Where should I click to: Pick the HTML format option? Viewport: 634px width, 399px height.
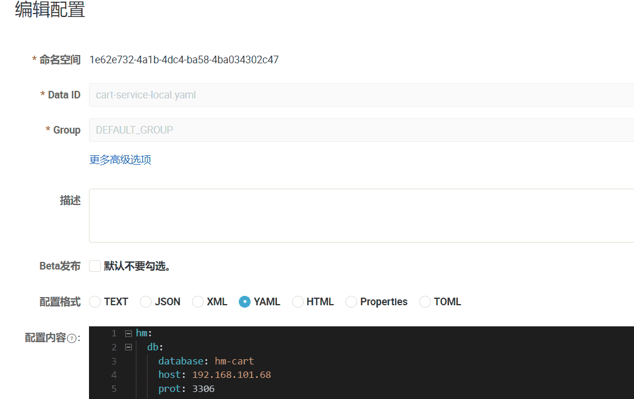click(298, 302)
